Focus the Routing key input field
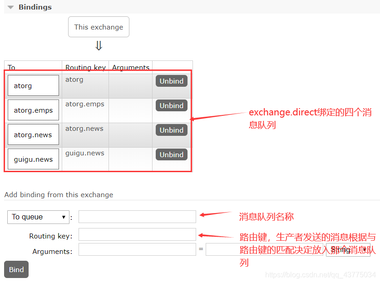This screenshot has width=380, height=283. point(137,233)
